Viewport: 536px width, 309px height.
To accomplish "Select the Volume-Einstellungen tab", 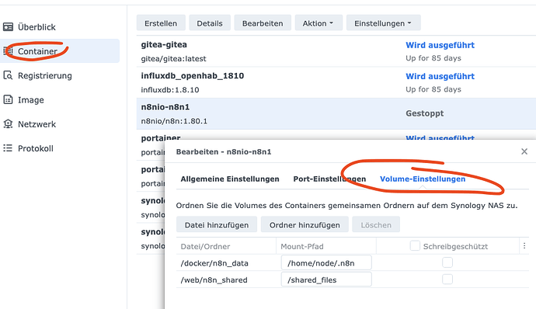I will coord(423,179).
